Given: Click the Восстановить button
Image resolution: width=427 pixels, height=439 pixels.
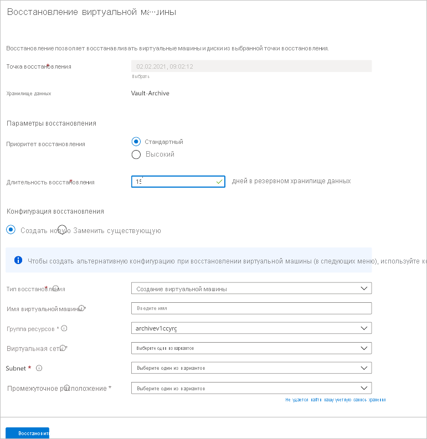Looking at the screenshot, I should coord(28,433).
